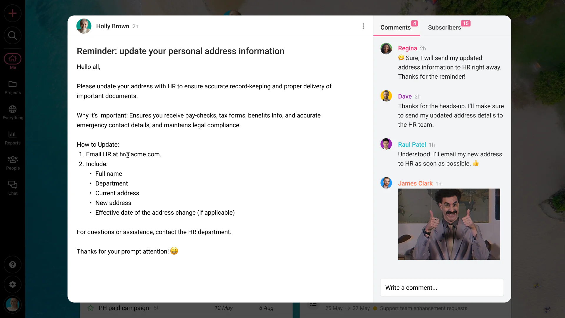This screenshot has height=318, width=565.
Task: Switch to the Subscribers tab
Action: point(444,27)
